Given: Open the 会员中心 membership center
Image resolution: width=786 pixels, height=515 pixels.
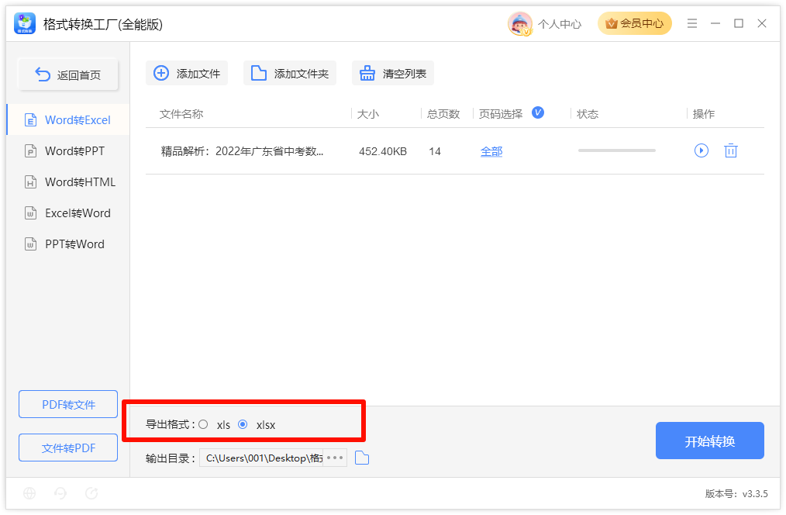Looking at the screenshot, I should [634, 23].
